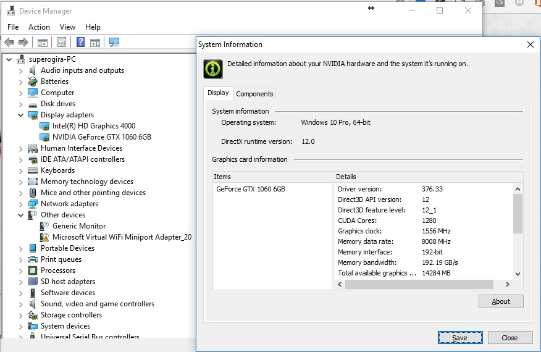Image resolution: width=541 pixels, height=352 pixels.
Task: Click the Batteries category icon
Action: [33, 82]
